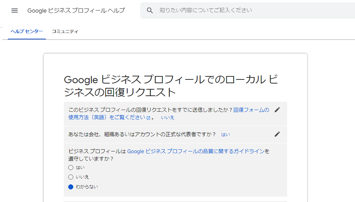
Task: Edit the official representative answer with pencil
Action: pyautogui.click(x=277, y=134)
